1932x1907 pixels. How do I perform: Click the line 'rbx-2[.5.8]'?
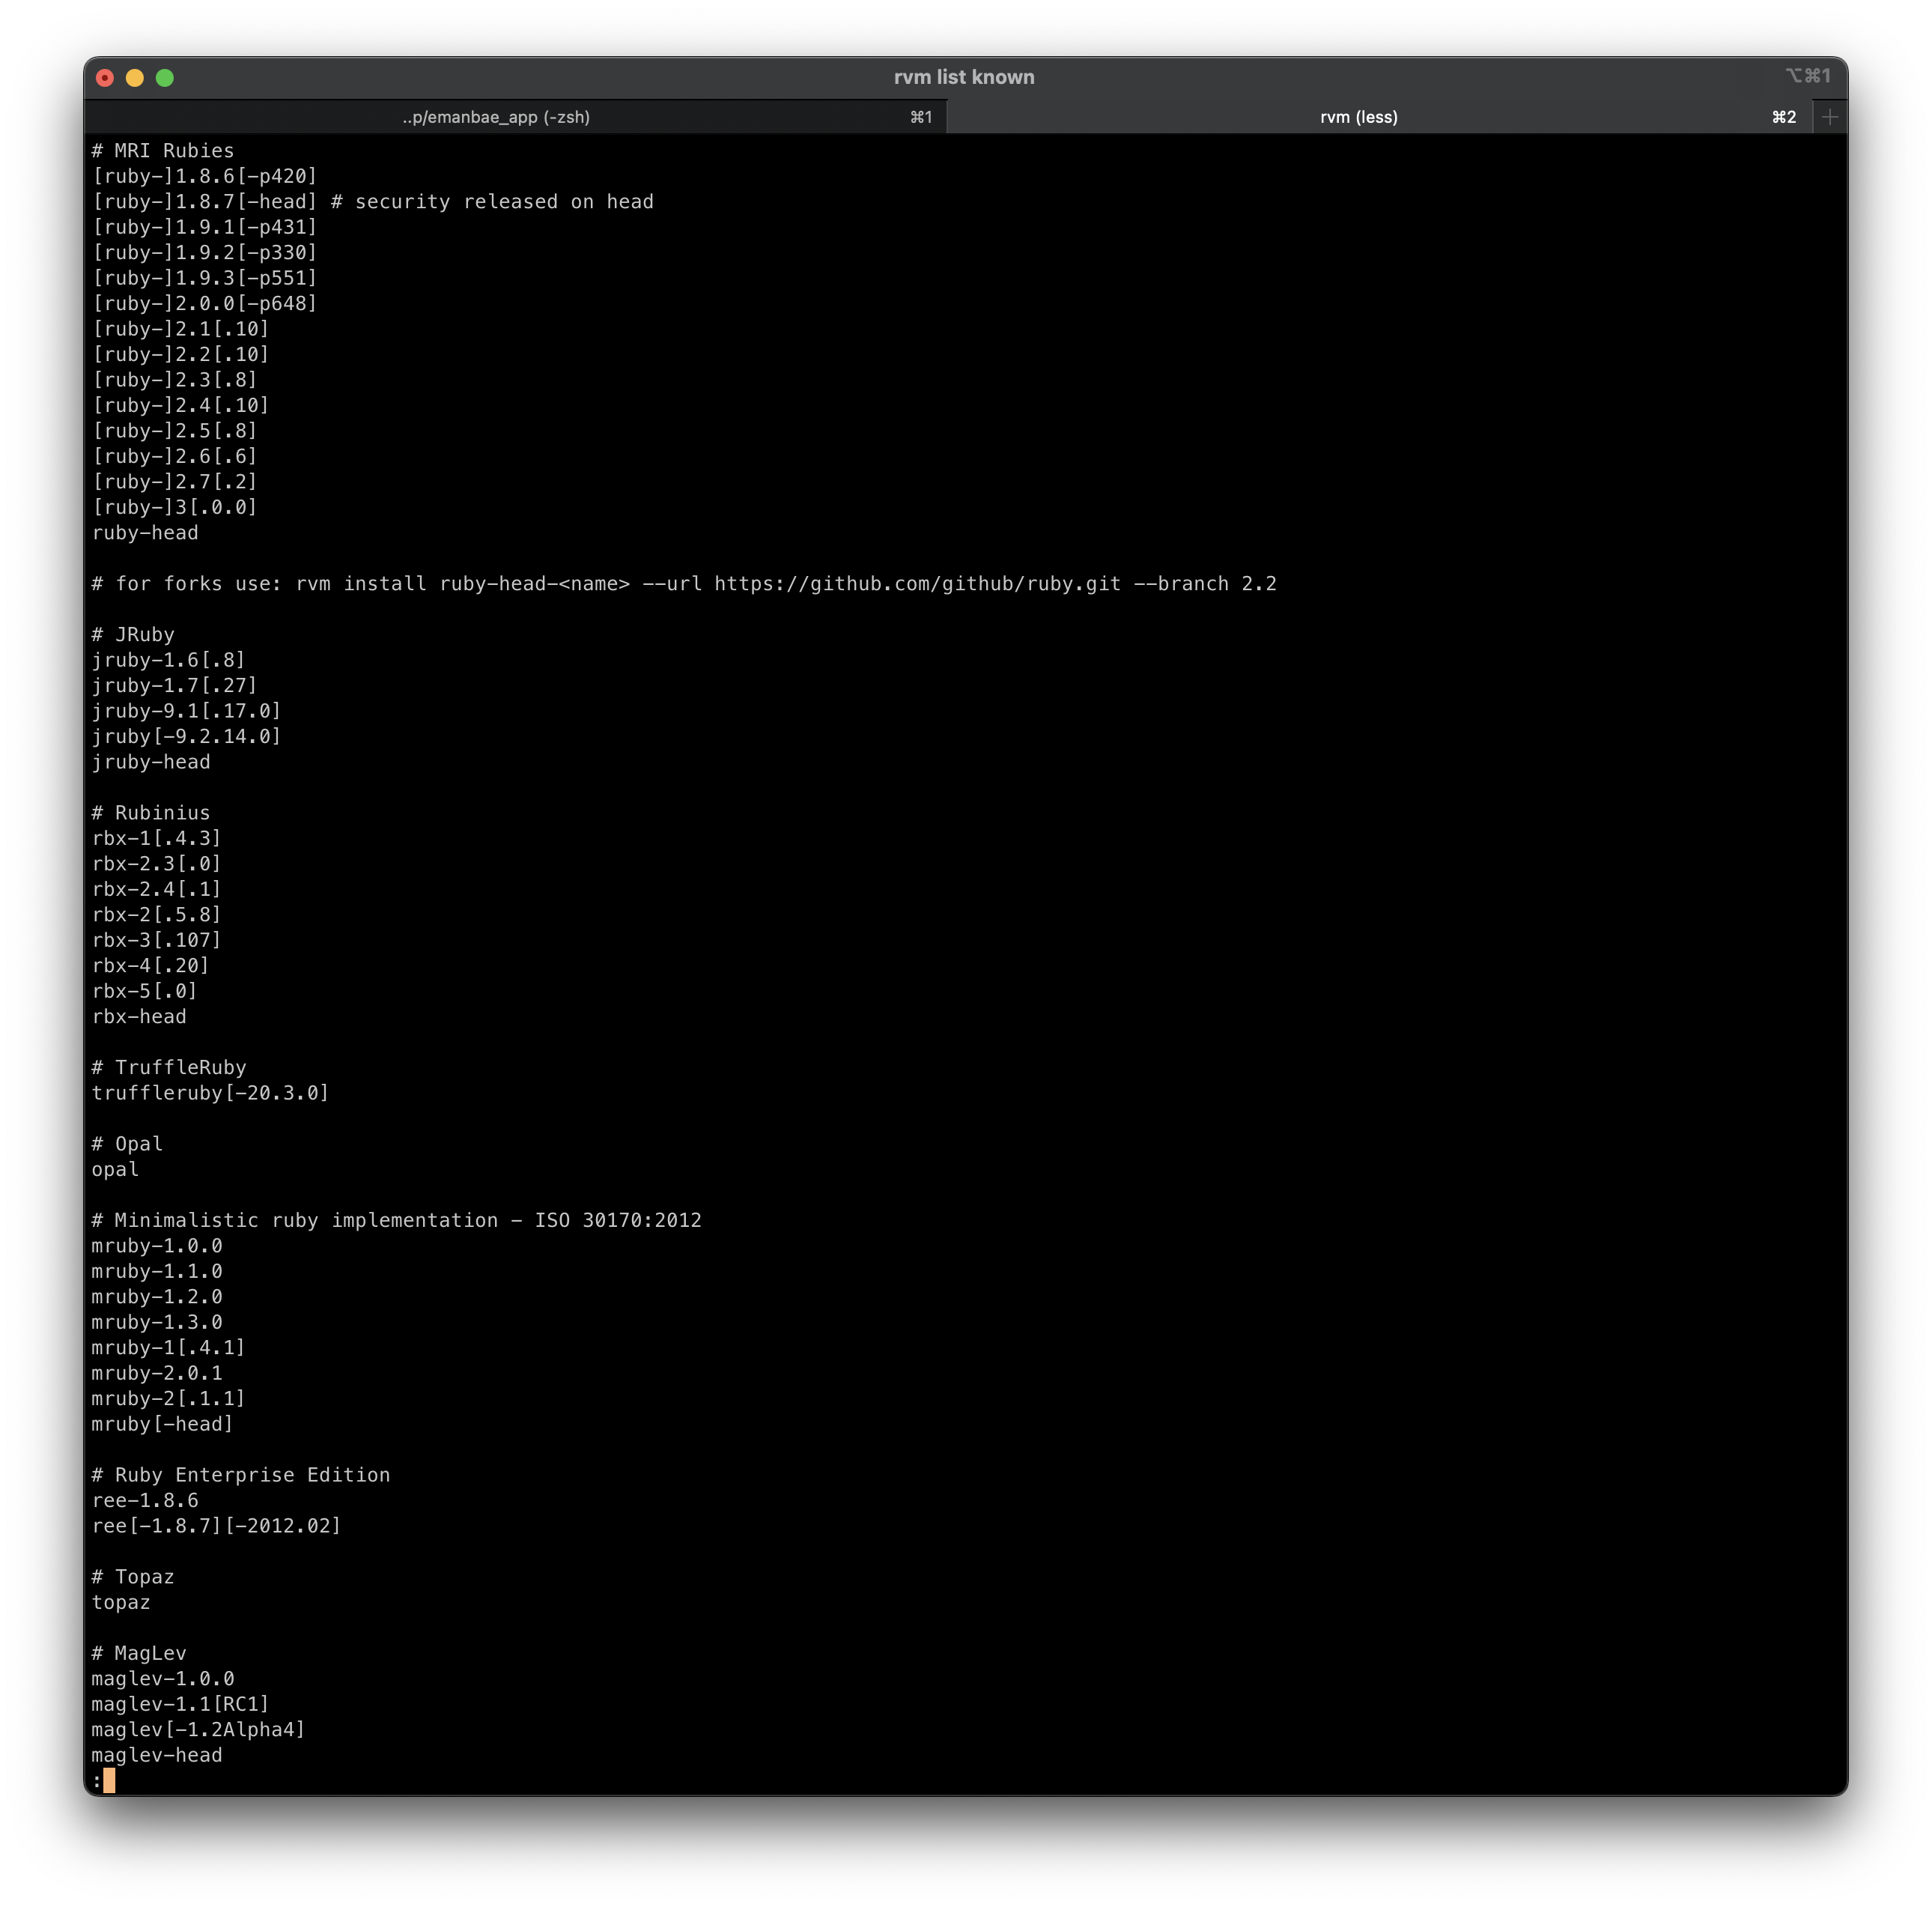157,916
